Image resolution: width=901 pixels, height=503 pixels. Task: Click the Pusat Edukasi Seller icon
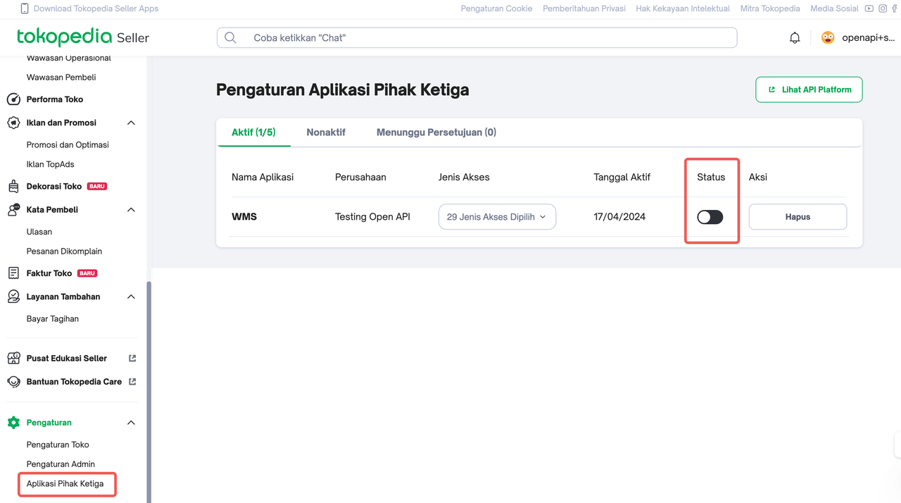point(13,359)
